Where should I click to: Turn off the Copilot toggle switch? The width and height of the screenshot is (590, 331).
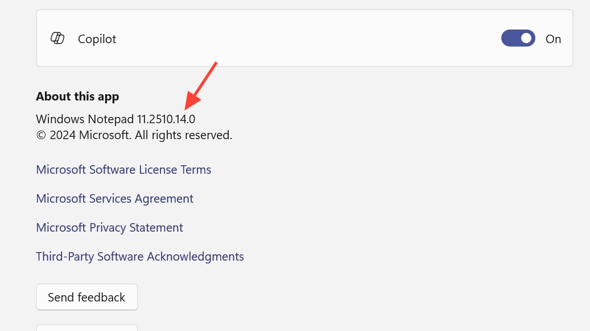[x=518, y=39]
